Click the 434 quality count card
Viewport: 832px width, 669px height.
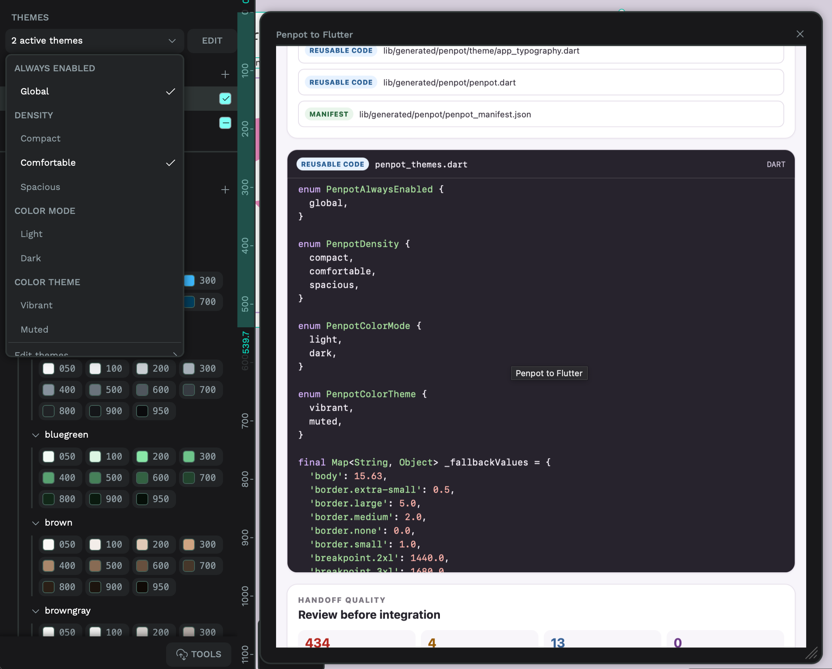356,639
